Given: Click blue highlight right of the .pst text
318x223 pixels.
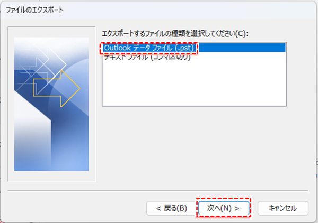Looking at the screenshot, I should coord(241,48).
